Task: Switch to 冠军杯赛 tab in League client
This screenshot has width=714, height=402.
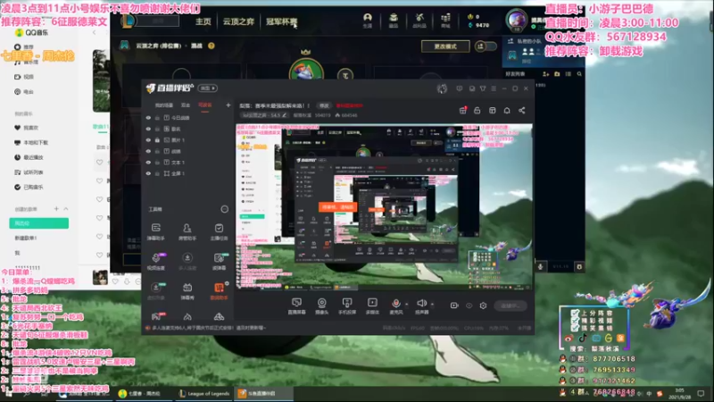Action: coord(281,21)
